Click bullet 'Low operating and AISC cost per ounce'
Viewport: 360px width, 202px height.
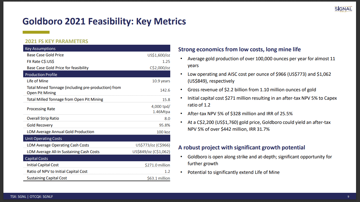click(x=259, y=78)
